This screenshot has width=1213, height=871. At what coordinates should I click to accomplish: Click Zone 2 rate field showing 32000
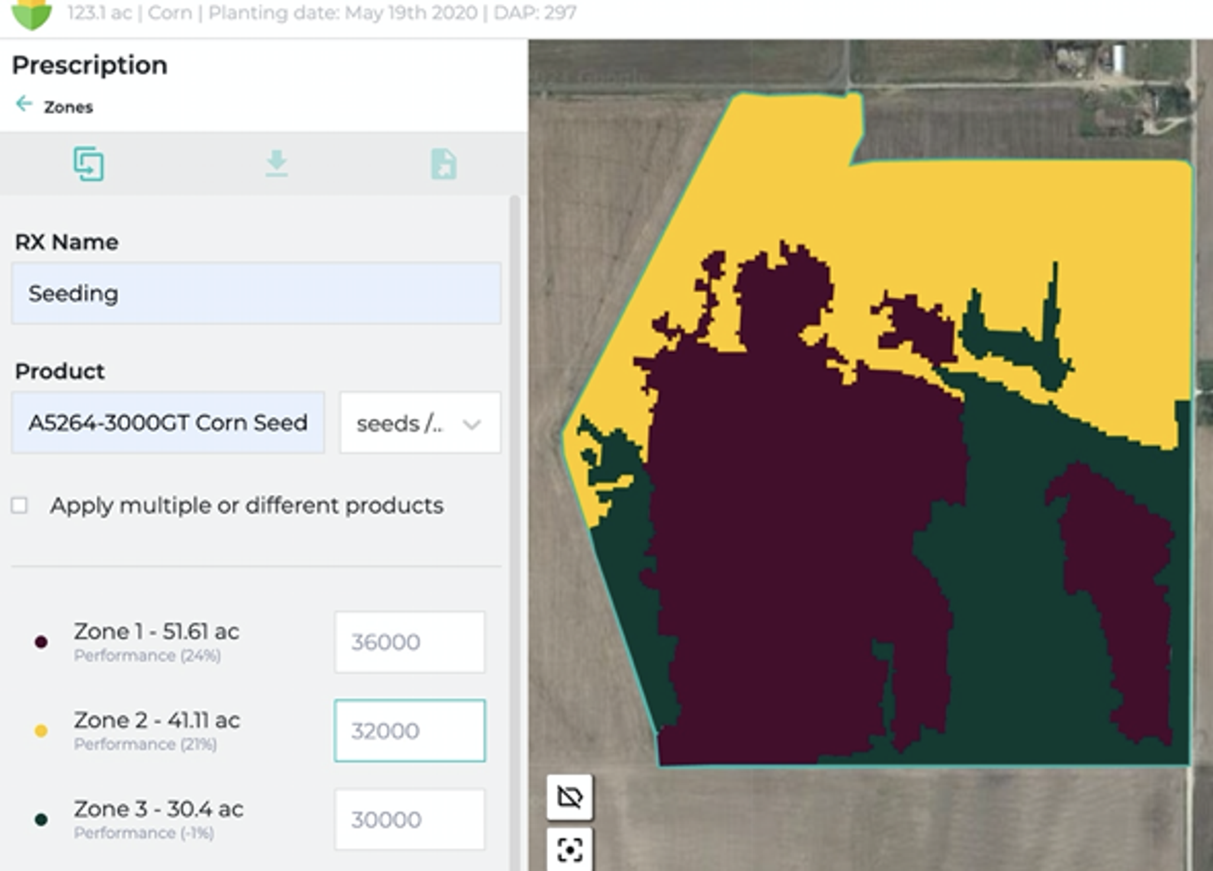(x=409, y=731)
